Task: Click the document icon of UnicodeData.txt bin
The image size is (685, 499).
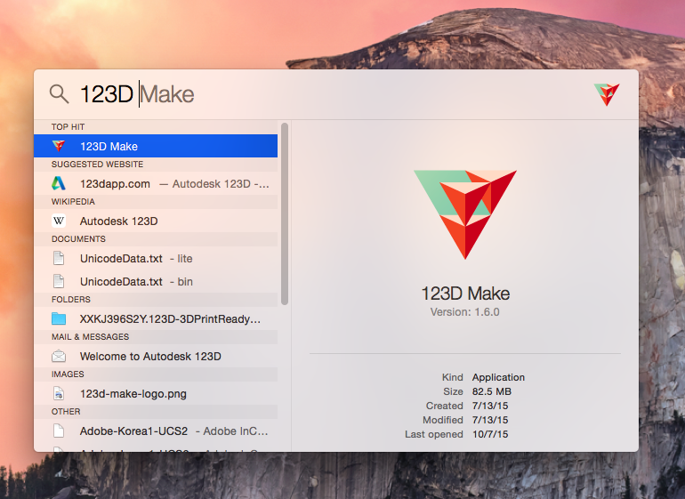Action: tap(59, 281)
